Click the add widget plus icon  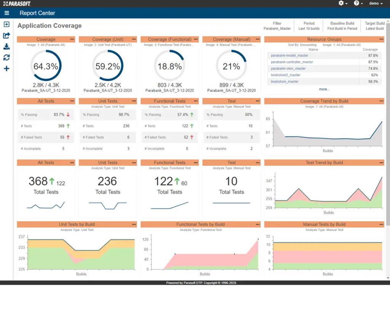(6, 68)
